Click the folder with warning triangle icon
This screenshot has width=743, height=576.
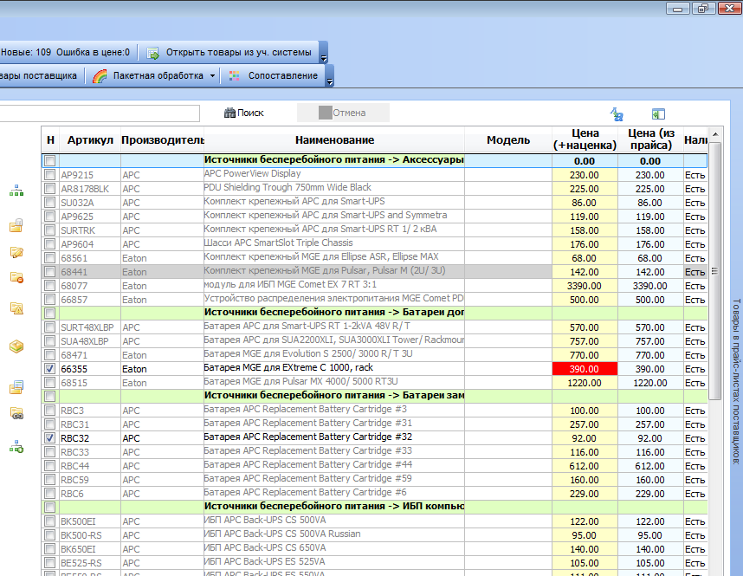pyautogui.click(x=16, y=308)
